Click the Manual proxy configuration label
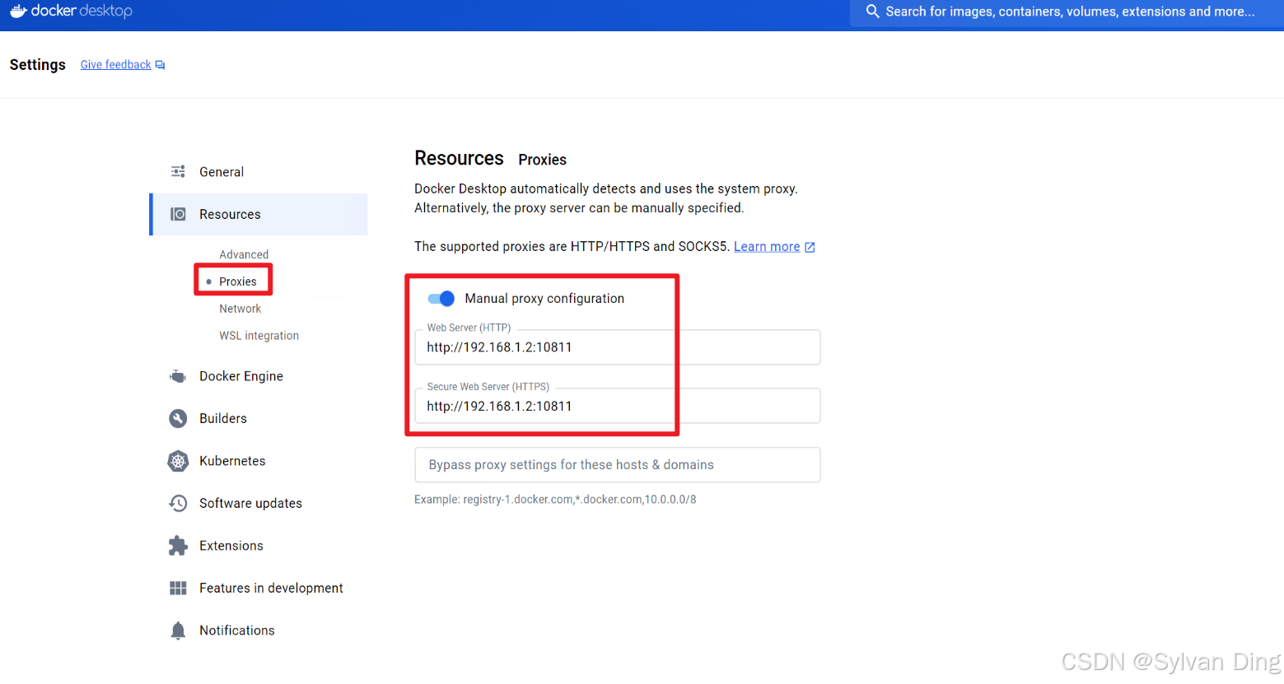Image resolution: width=1284 pixels, height=684 pixels. pyautogui.click(x=544, y=299)
